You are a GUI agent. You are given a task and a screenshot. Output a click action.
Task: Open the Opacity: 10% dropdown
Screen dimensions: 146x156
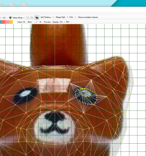(x=58, y=22)
